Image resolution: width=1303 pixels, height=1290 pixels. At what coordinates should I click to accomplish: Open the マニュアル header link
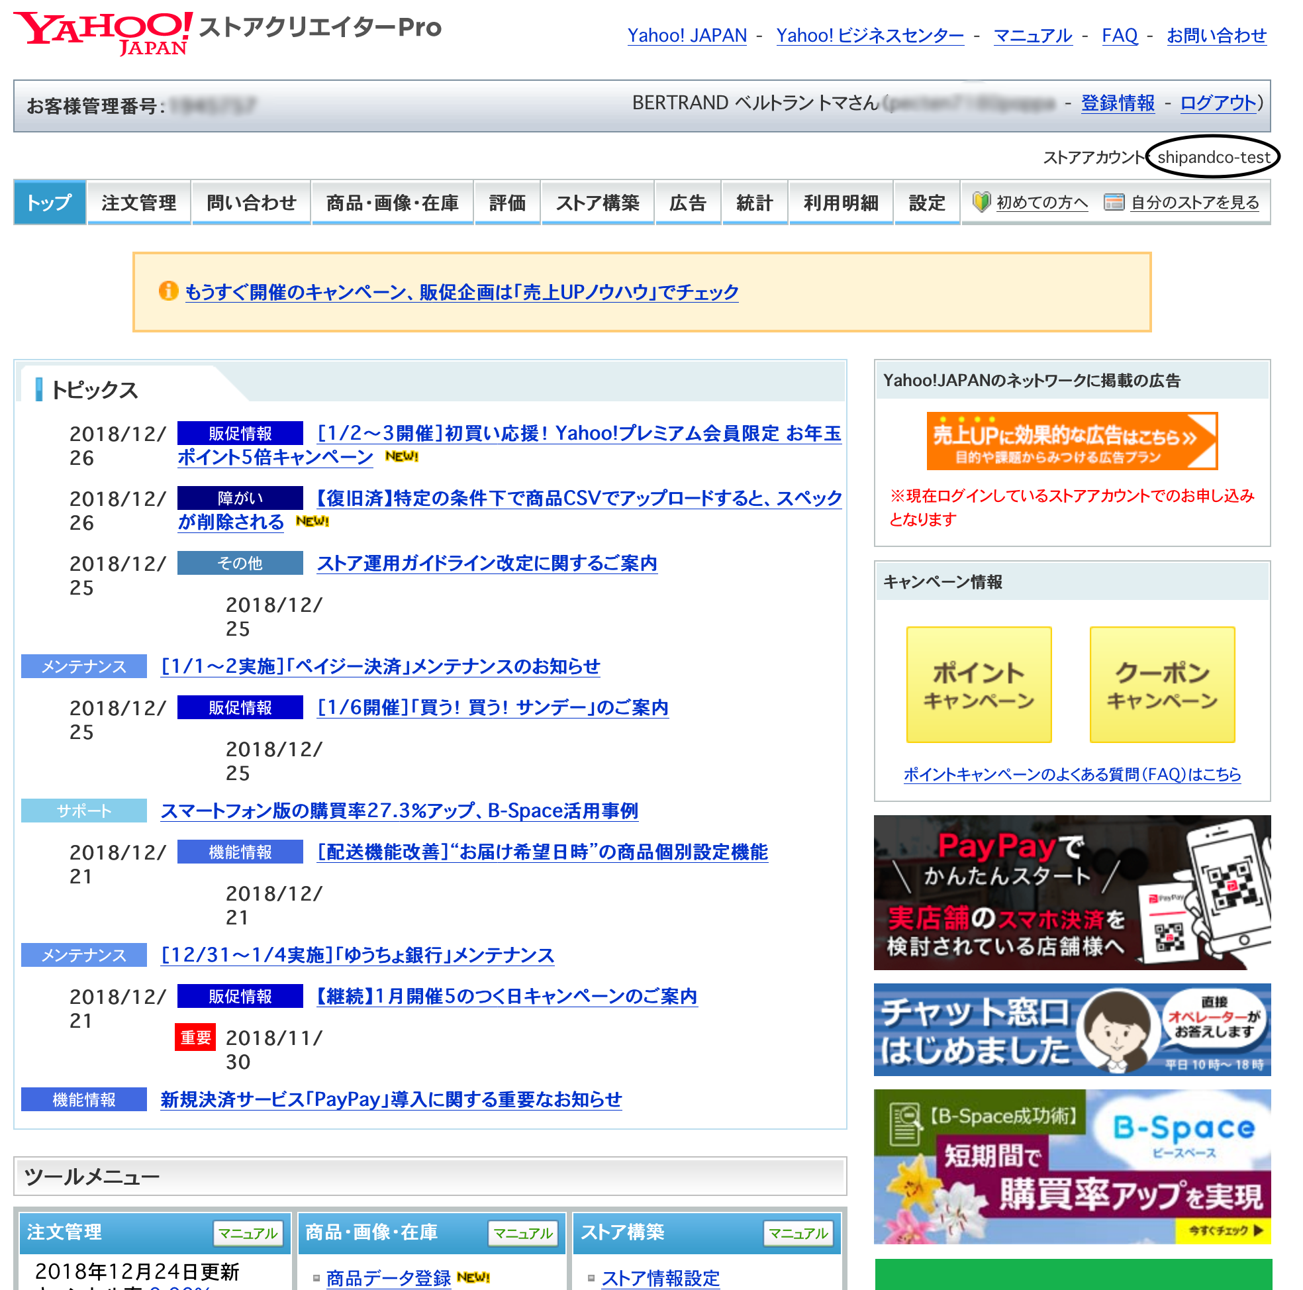pos(1034,35)
